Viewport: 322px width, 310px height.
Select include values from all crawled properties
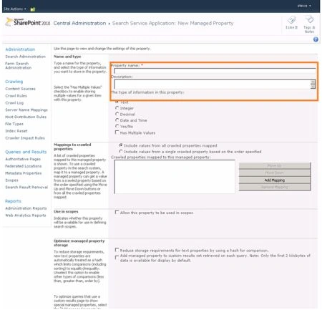(x=121, y=145)
